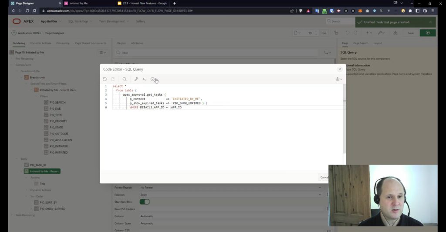
Task: Dismiss the Unified Task List notification
Action: 430,22
